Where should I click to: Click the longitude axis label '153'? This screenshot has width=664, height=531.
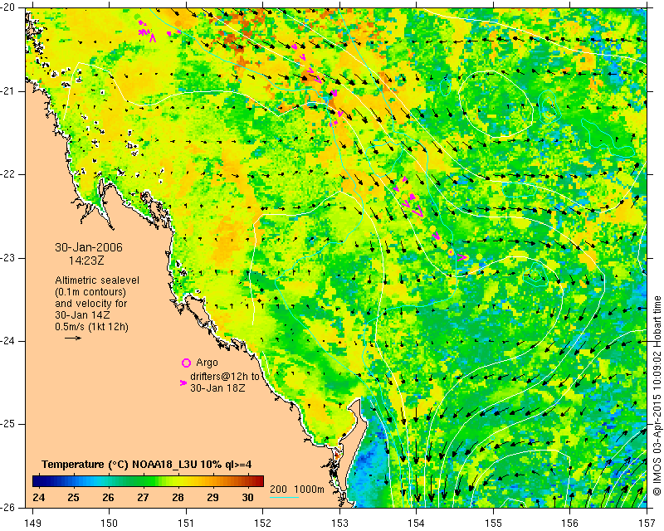click(x=339, y=524)
